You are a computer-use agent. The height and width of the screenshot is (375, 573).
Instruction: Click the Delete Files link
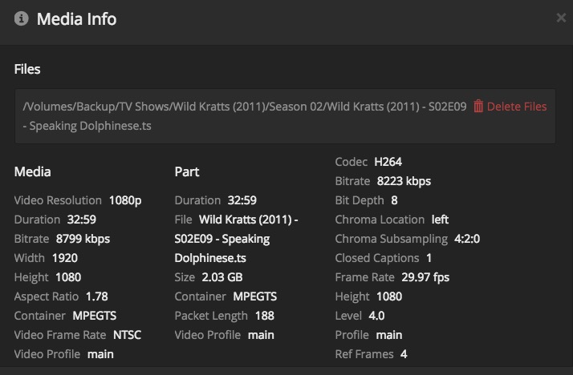click(516, 107)
